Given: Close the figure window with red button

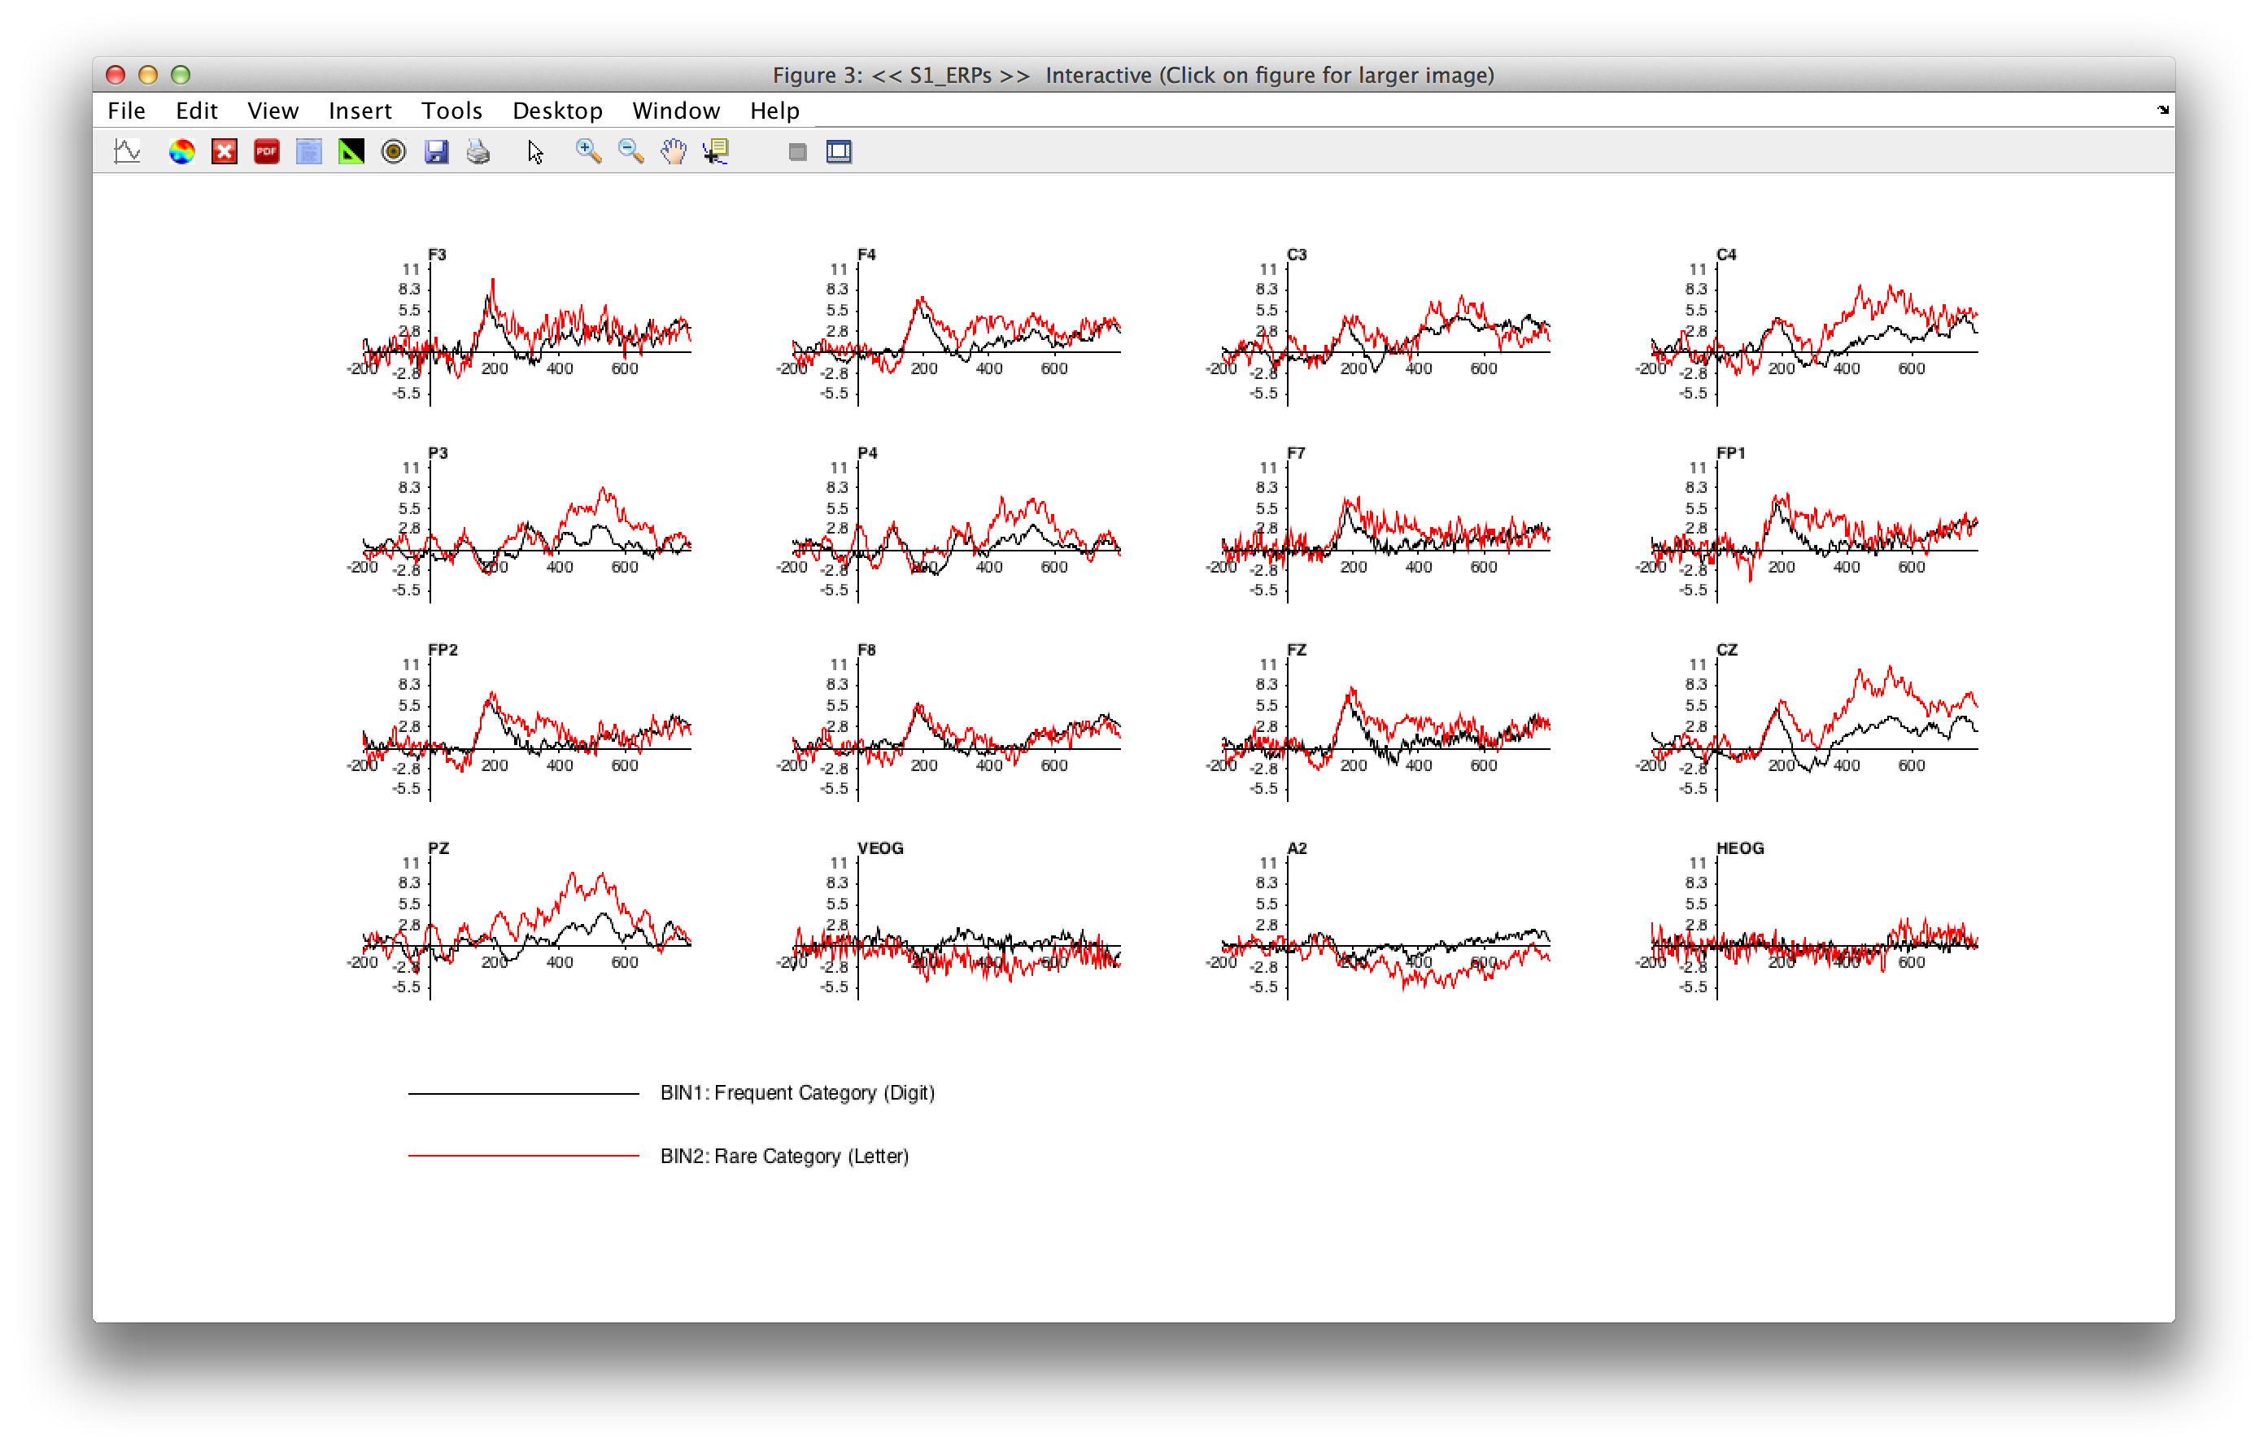Looking at the screenshot, I should point(116,75).
